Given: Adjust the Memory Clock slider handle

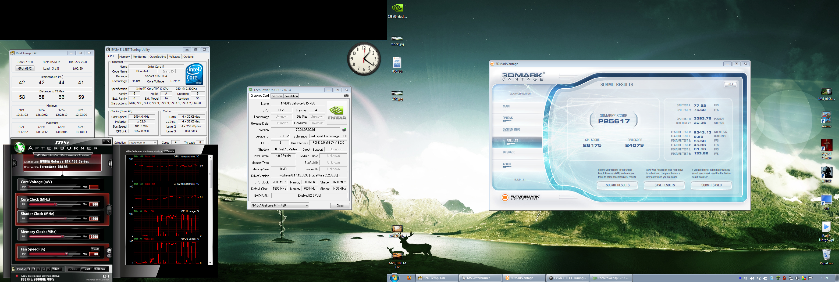Looking at the screenshot, I should (63, 236).
